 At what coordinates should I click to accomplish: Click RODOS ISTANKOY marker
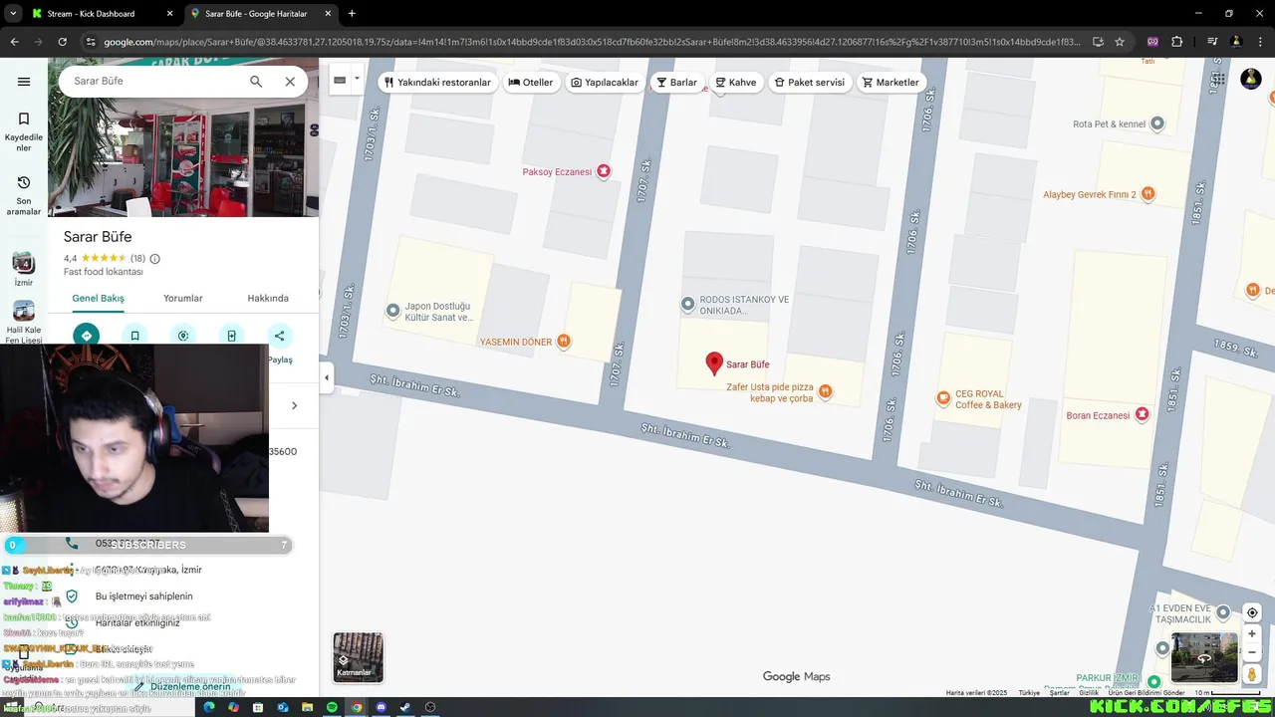point(687,304)
